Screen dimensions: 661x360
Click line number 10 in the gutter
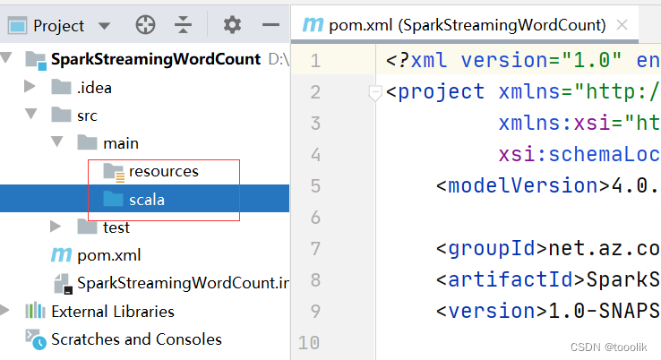click(x=309, y=342)
